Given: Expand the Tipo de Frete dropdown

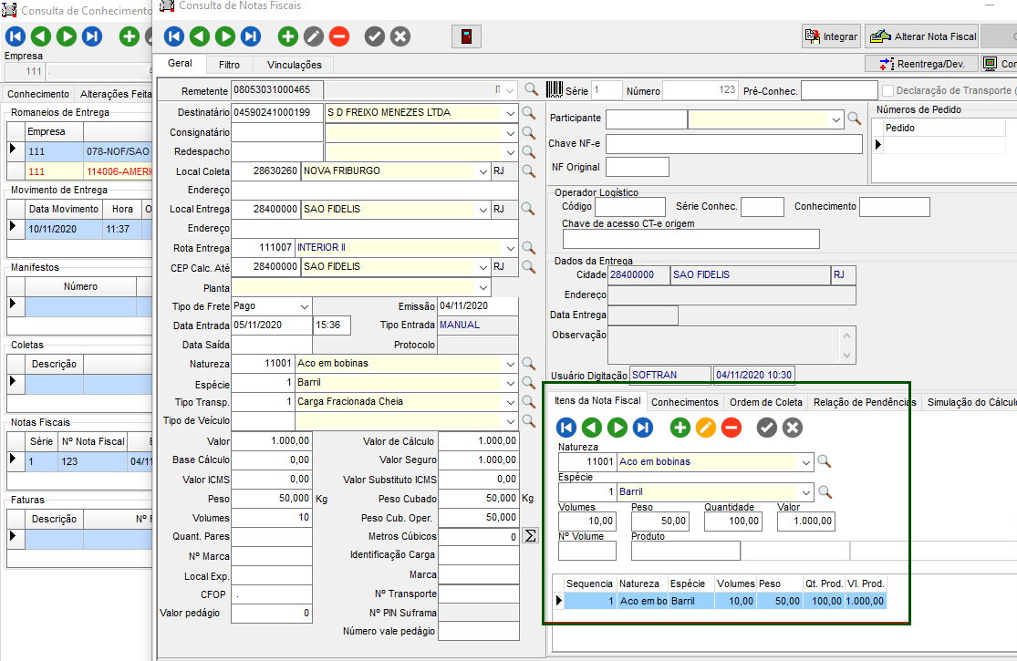Looking at the screenshot, I should click(x=305, y=306).
